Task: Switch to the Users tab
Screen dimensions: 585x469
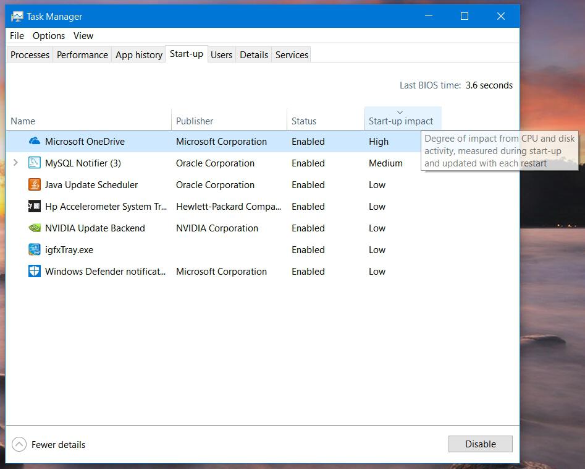Action: 221,55
